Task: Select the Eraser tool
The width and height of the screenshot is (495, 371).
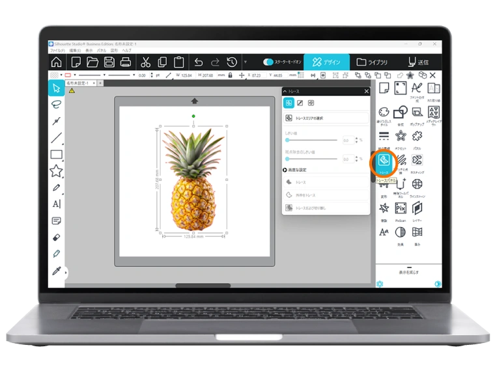Action: [x=57, y=238]
